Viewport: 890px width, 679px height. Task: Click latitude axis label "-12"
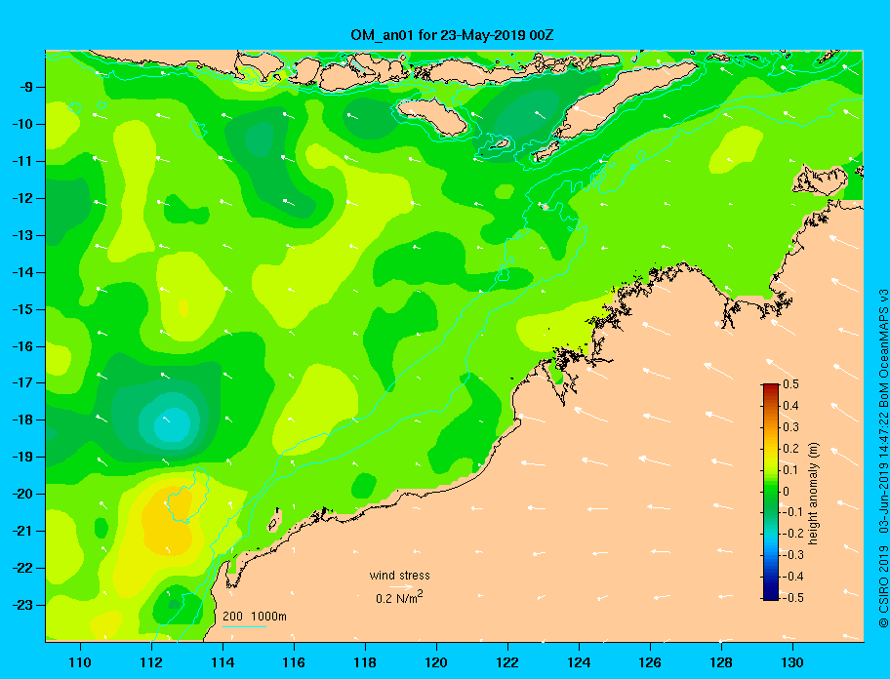(22, 199)
